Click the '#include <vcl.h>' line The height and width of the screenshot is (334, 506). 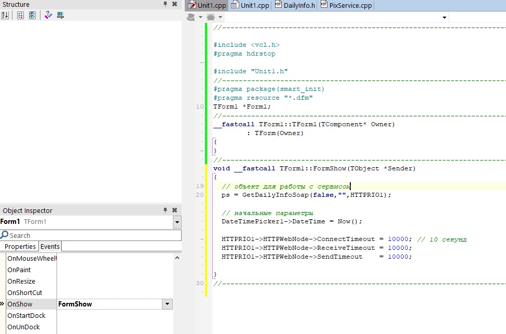[246, 45]
